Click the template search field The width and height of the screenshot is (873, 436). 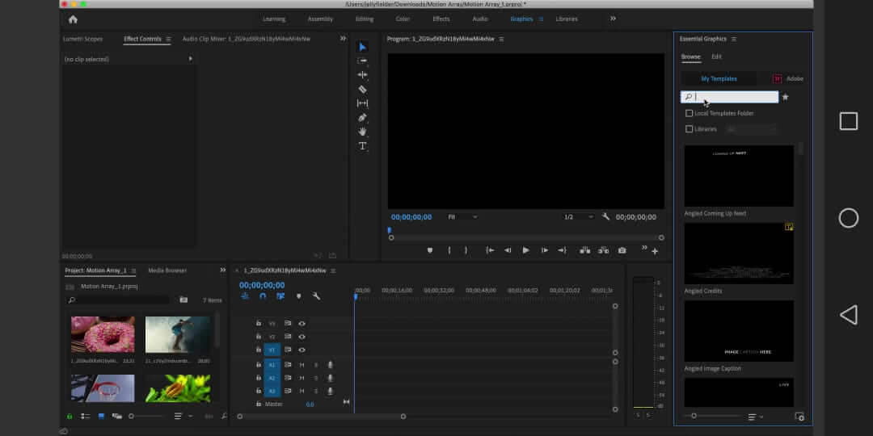click(x=729, y=97)
